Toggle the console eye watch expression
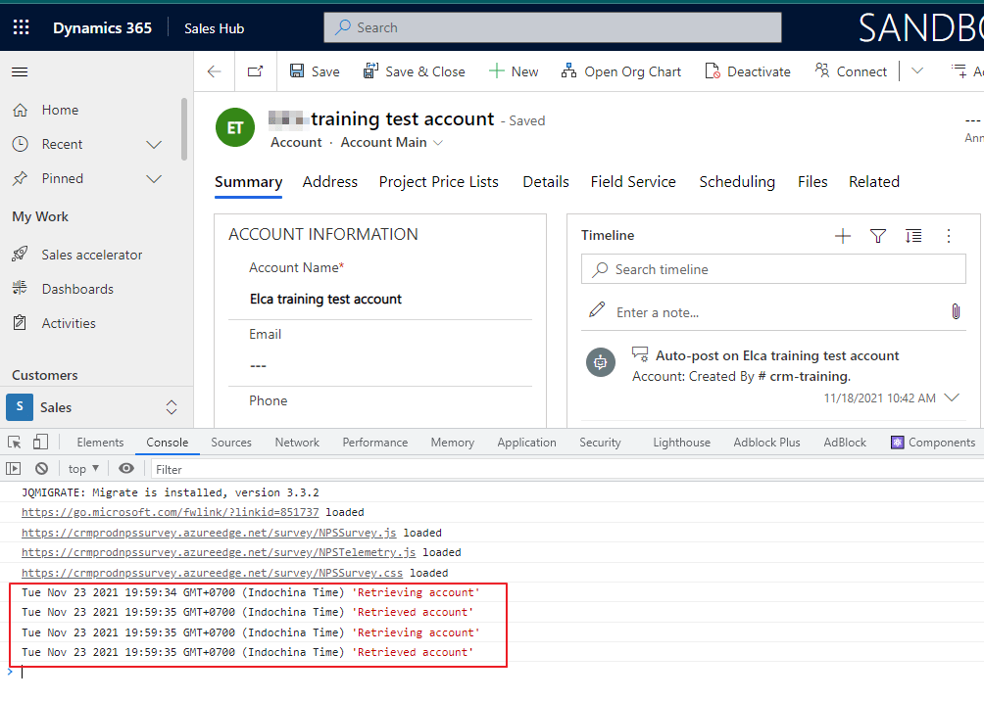Image resolution: width=984 pixels, height=701 pixels. tap(126, 468)
